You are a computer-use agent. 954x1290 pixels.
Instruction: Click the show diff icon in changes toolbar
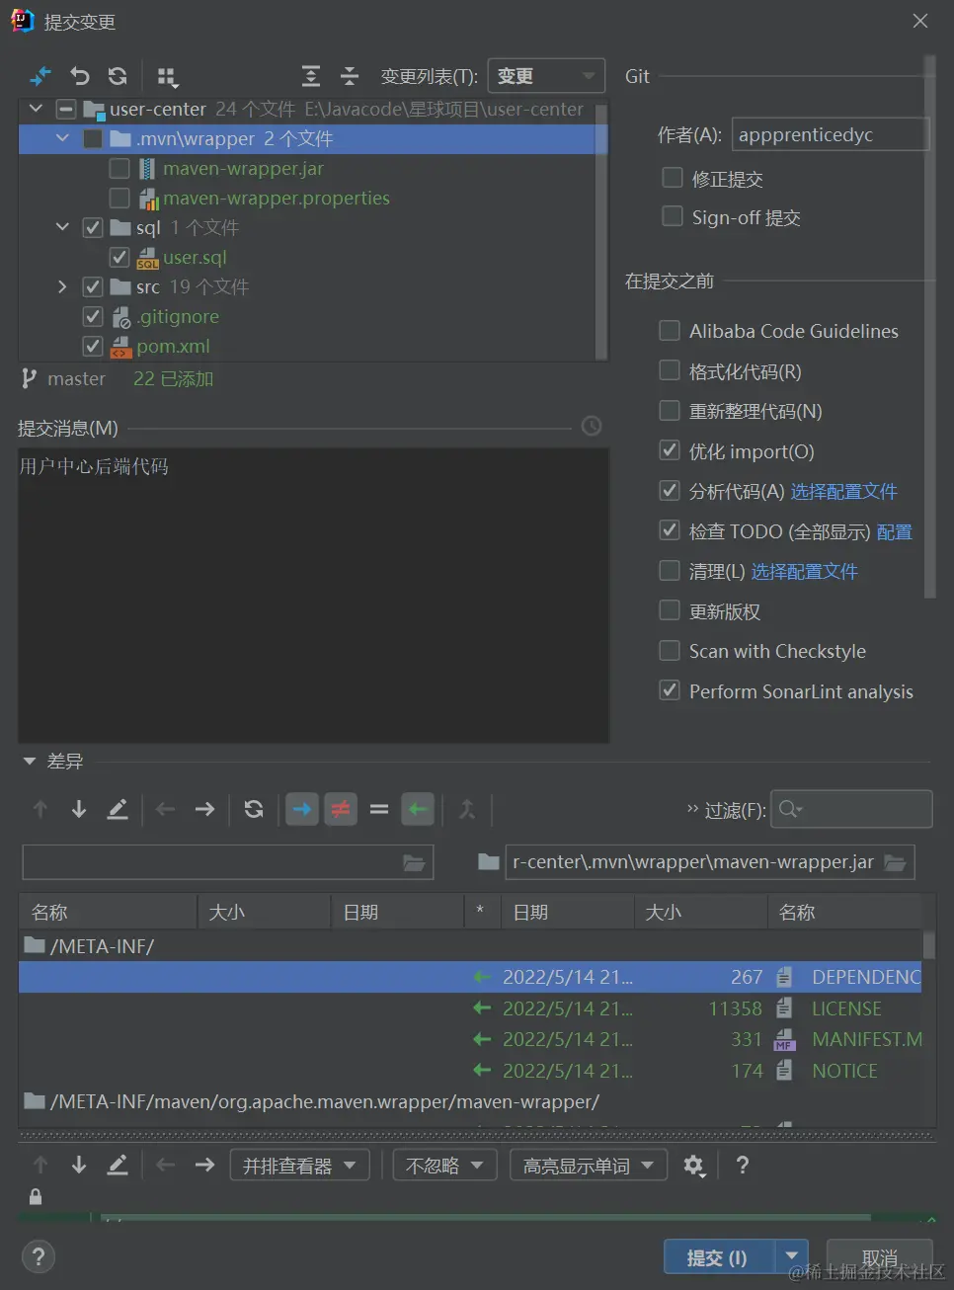(x=40, y=76)
